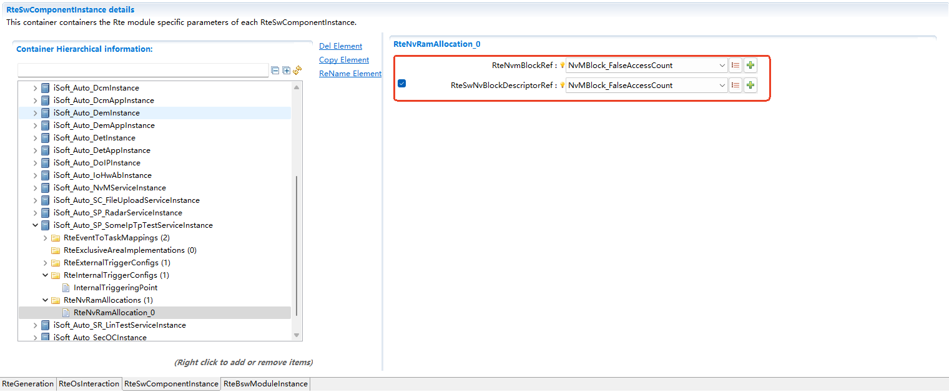Click the Del Element link
Screen dimensions: 949x392
pos(340,46)
